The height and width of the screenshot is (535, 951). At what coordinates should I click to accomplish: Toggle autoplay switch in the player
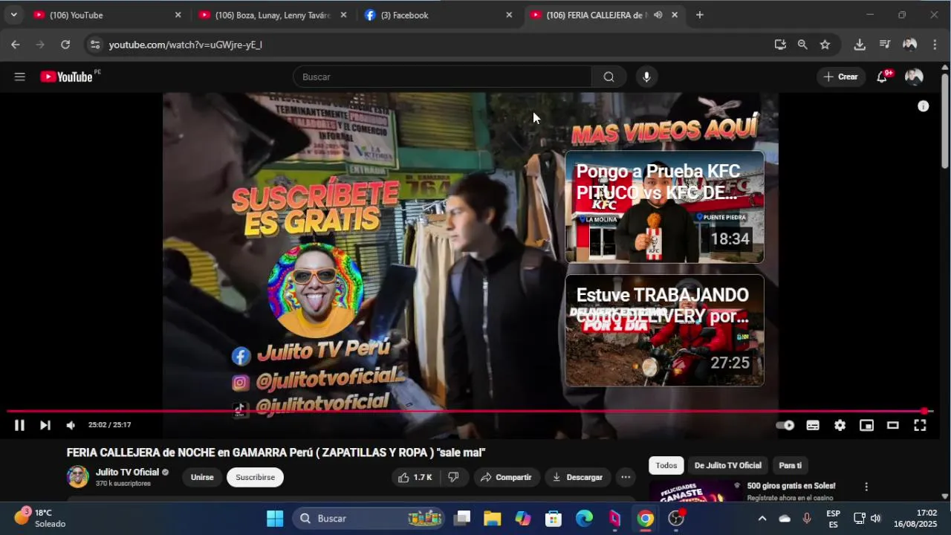(x=785, y=425)
